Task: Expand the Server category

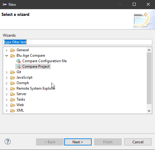Action: pos(7,94)
